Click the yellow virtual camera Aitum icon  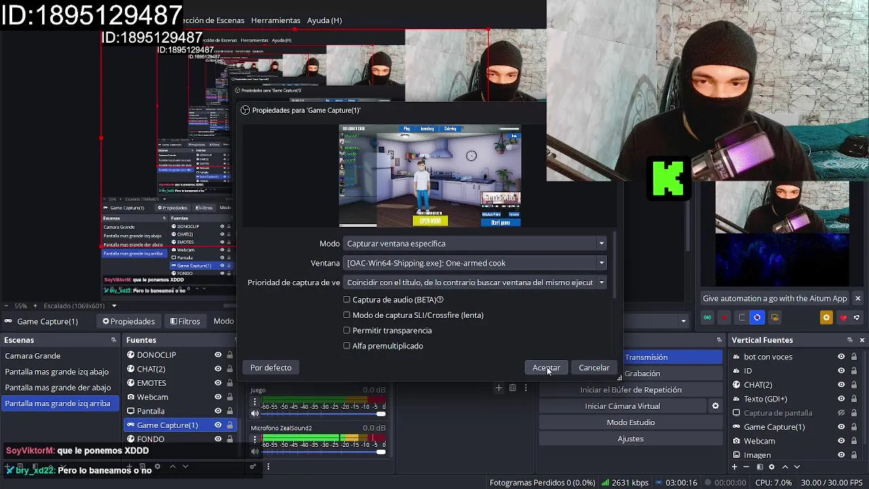(775, 317)
